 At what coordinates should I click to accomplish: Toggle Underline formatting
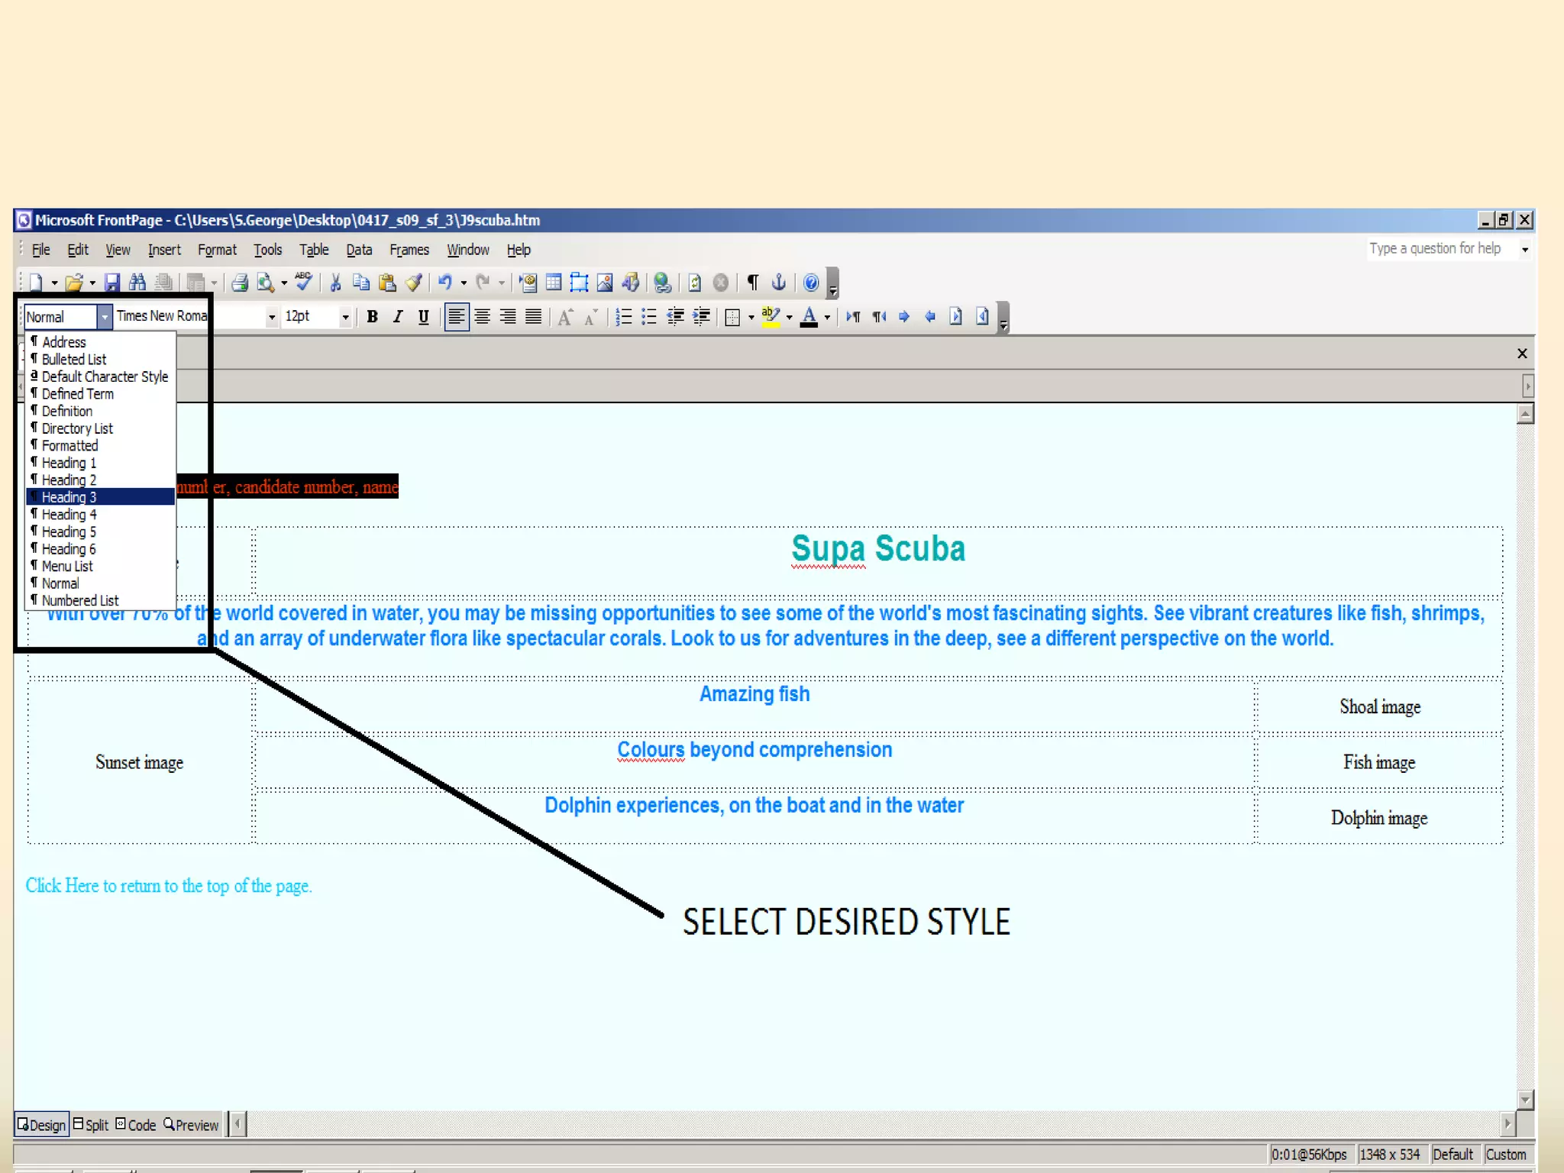point(423,317)
